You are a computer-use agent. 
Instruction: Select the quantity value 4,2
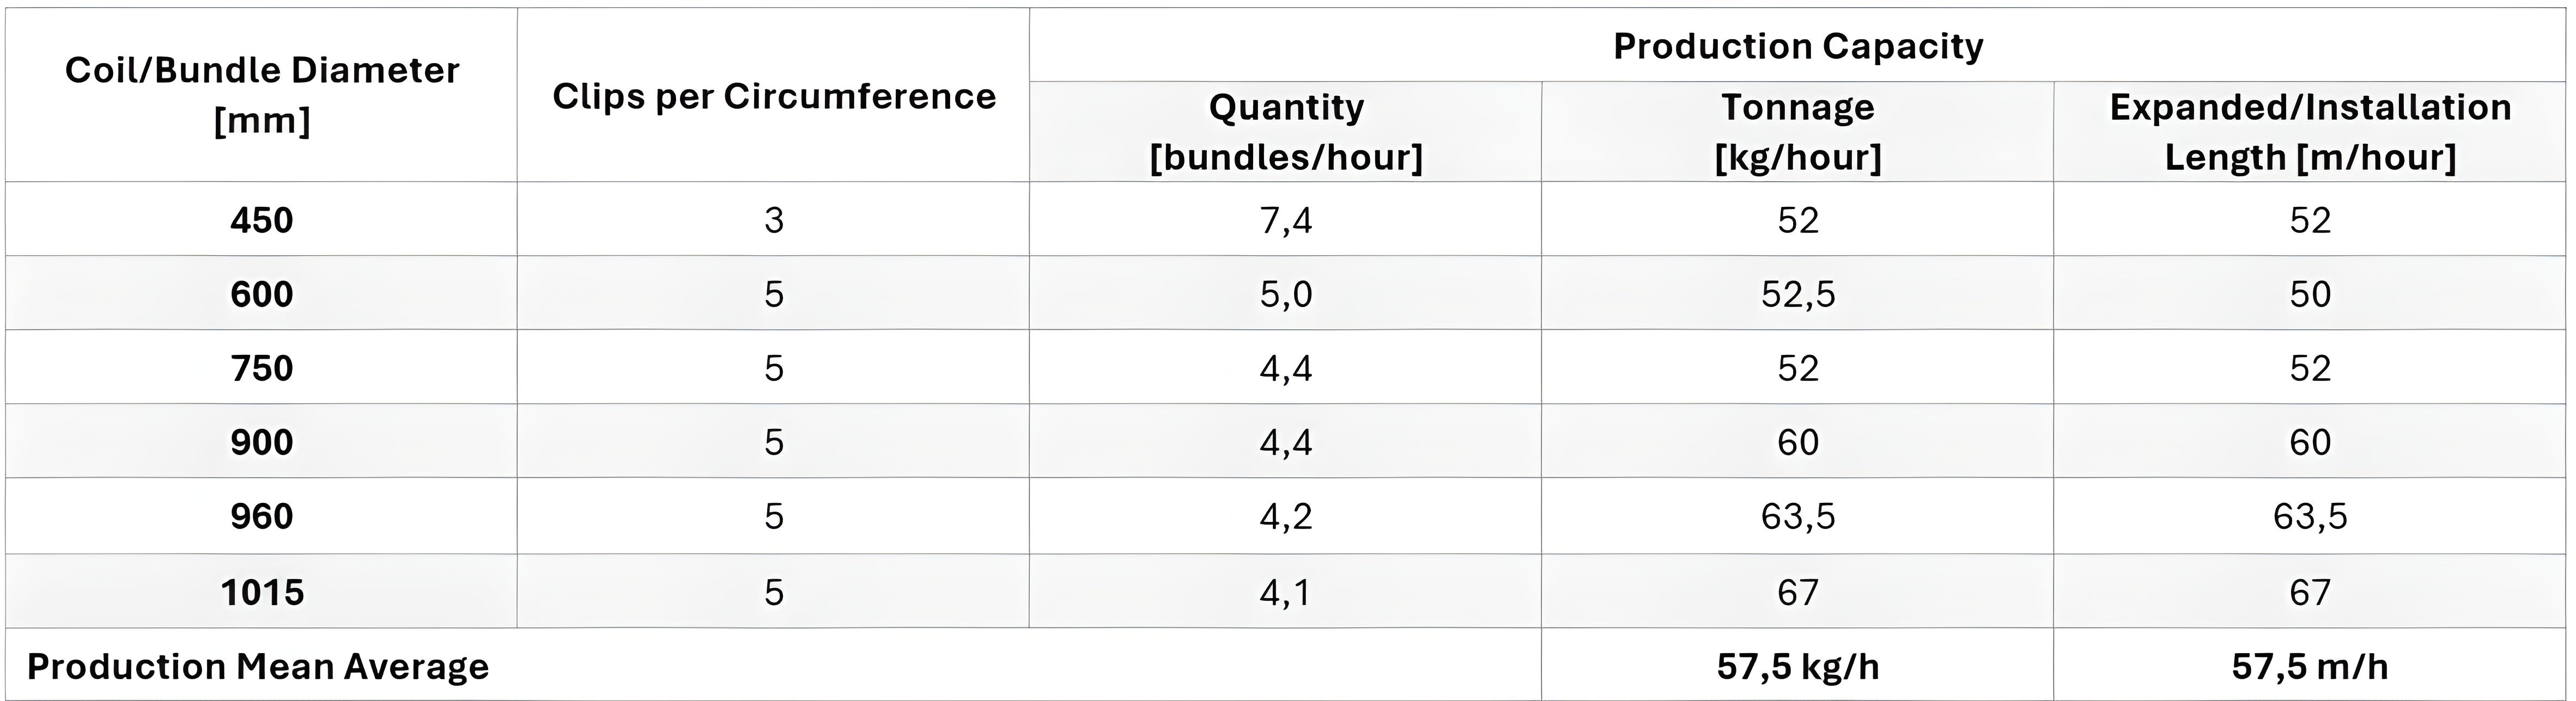click(1286, 515)
